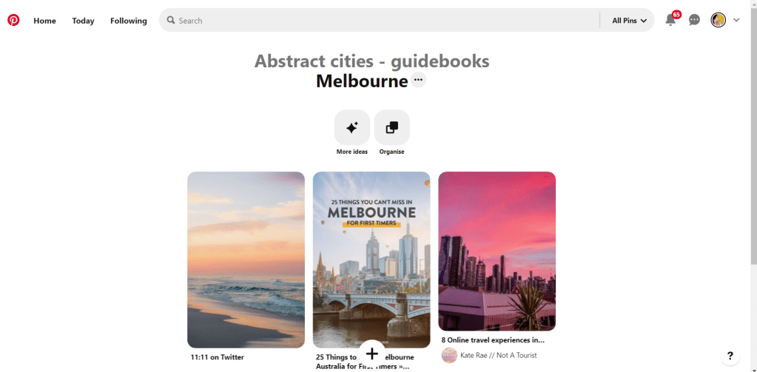Viewport: 757px width, 372px height.
Task: Go to the Home tab
Action: click(44, 21)
